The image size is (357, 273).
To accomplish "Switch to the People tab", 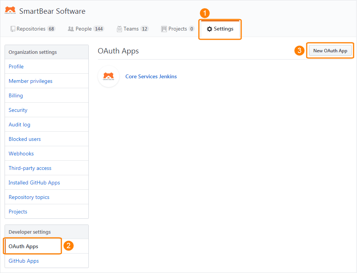I will coord(83,29).
